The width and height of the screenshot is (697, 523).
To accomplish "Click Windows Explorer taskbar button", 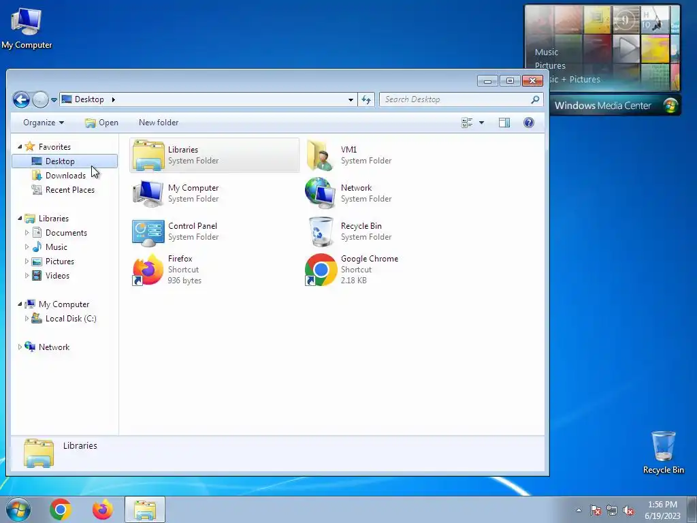I will [x=145, y=509].
